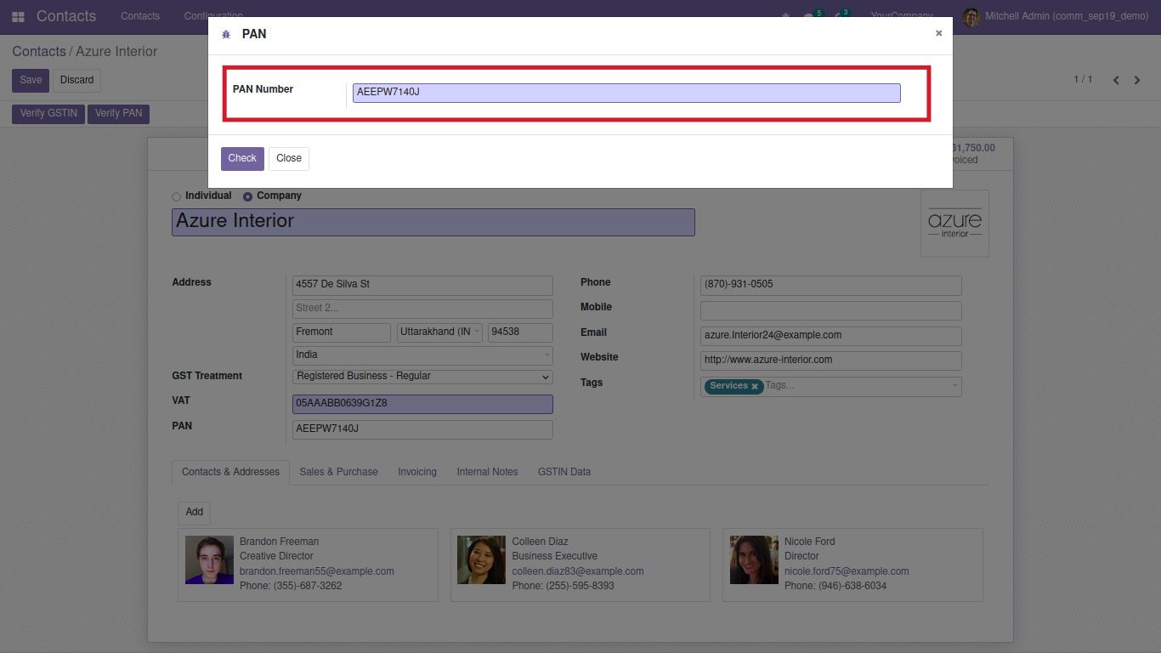Close the PAN dialog with the X
This screenshot has width=1161, height=653.
(938, 33)
